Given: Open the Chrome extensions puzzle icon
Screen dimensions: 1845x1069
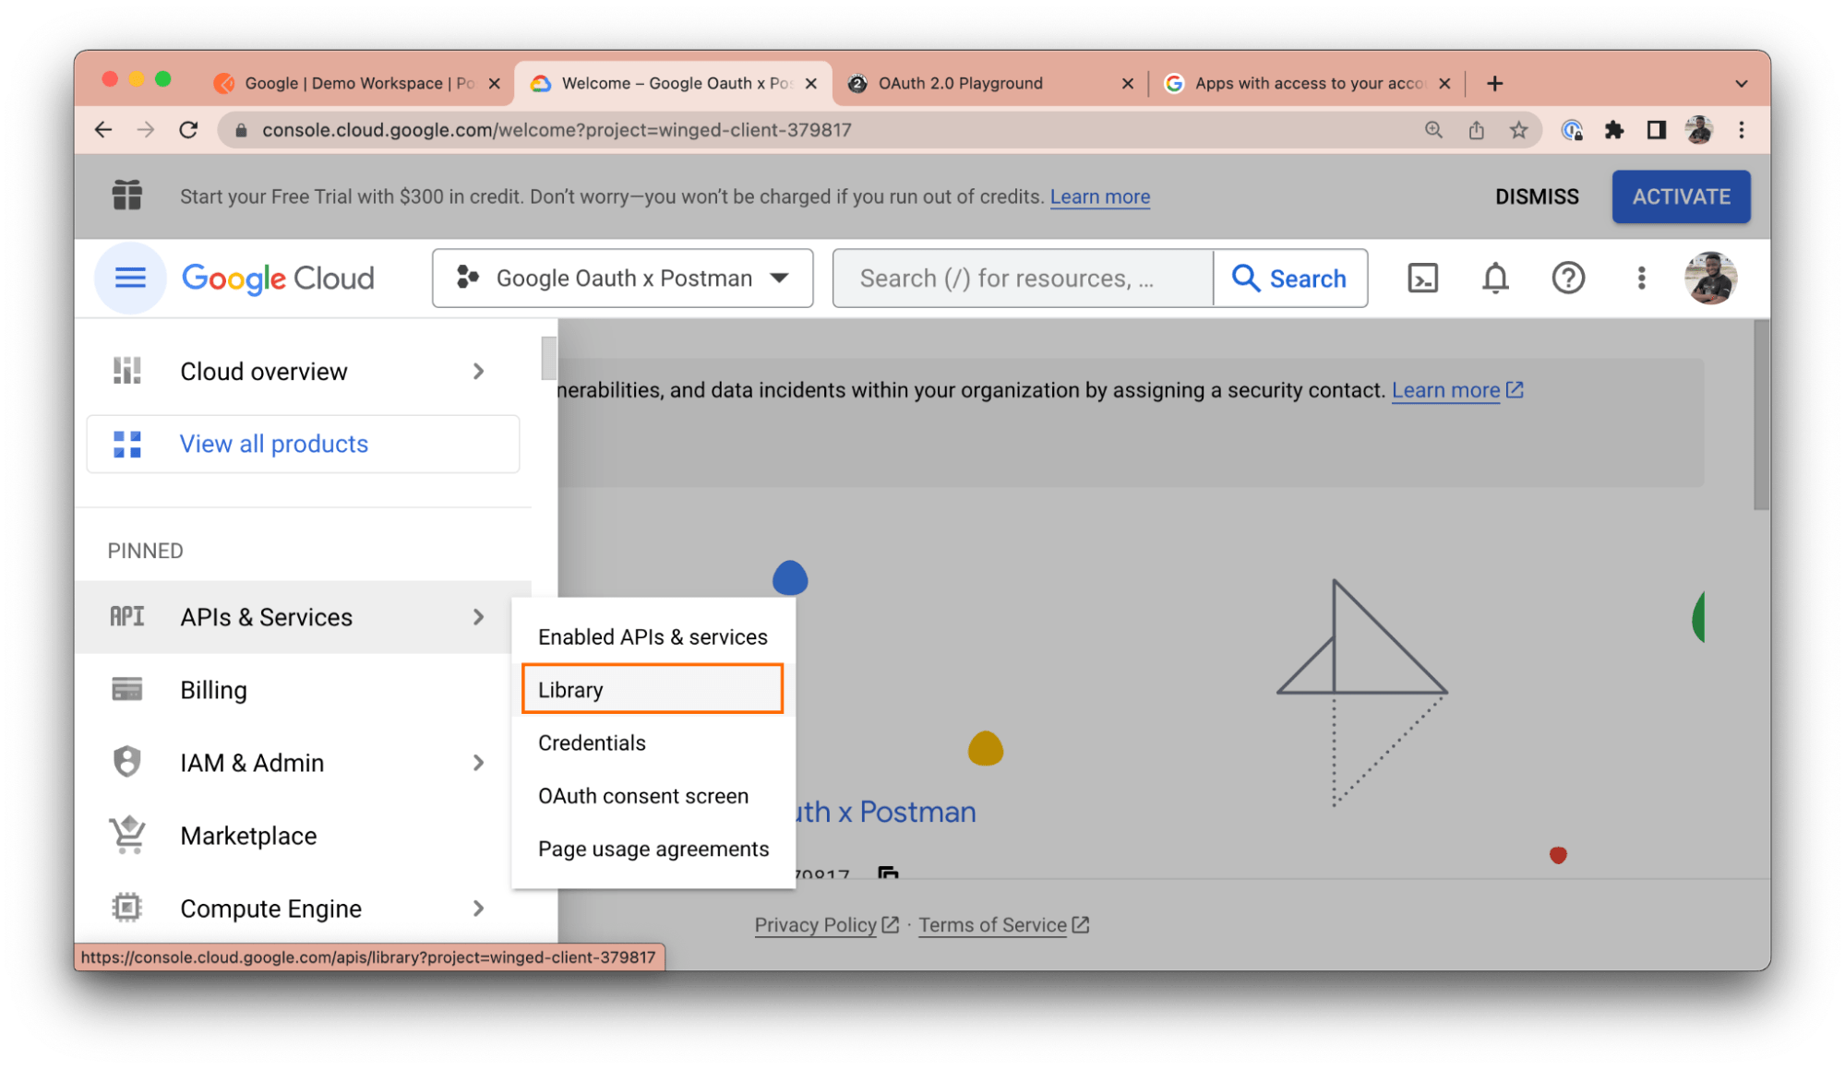Looking at the screenshot, I should tap(1613, 130).
